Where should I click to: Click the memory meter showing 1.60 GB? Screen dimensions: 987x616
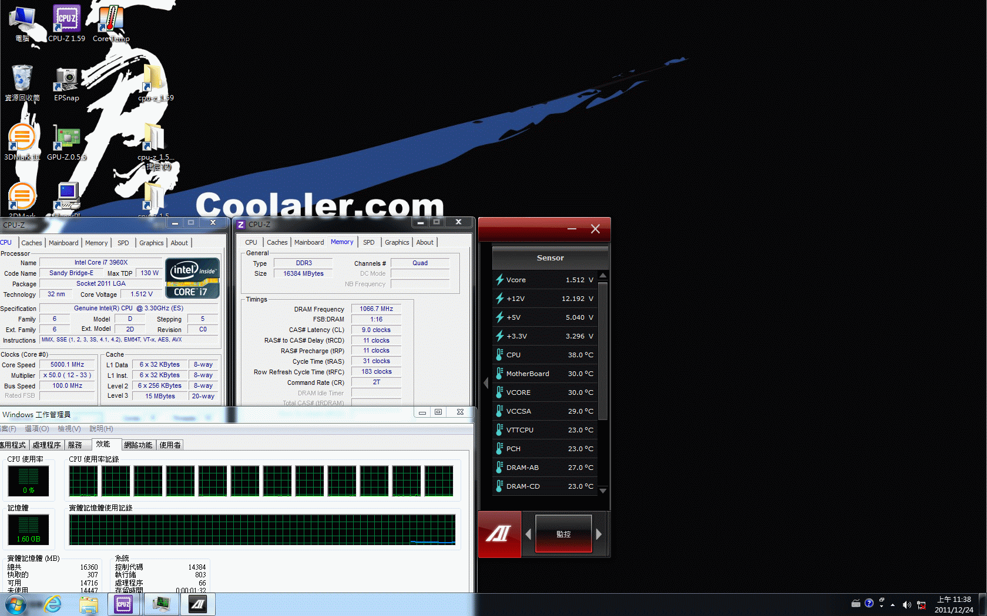pyautogui.click(x=28, y=529)
